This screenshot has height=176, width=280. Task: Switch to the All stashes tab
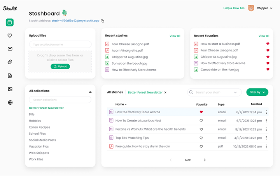[x=115, y=92]
